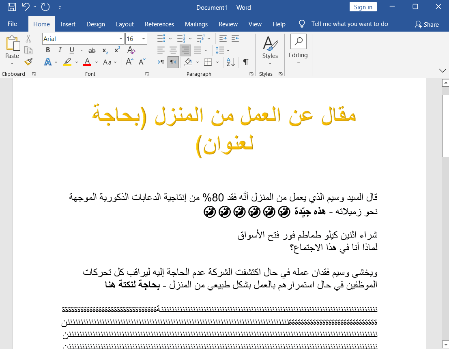
Task: Switch to the Layout tab
Action: 125,24
